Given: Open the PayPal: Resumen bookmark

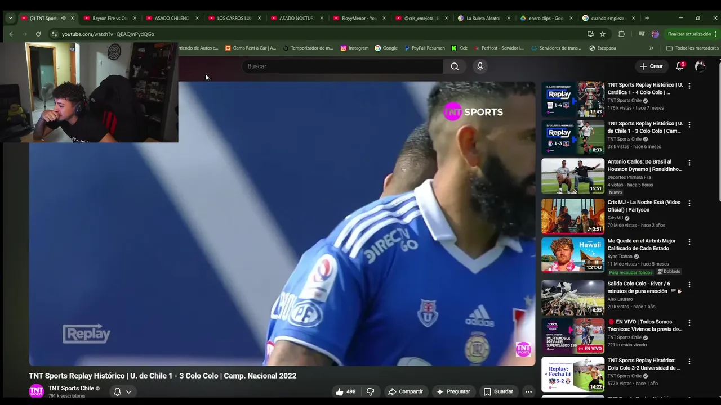Looking at the screenshot, I should [x=425, y=48].
